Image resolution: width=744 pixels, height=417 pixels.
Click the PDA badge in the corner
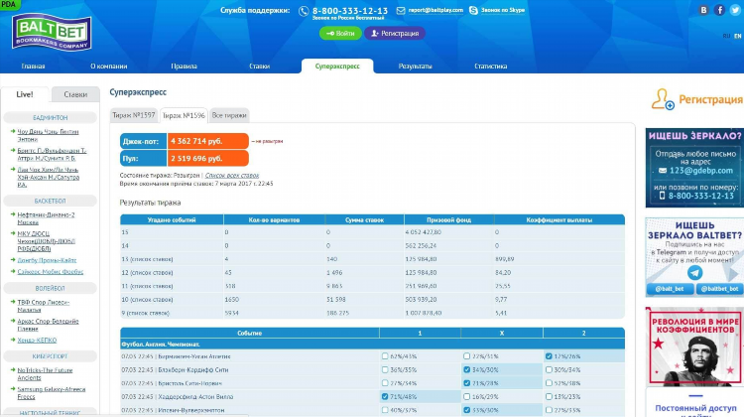tap(9, 4)
